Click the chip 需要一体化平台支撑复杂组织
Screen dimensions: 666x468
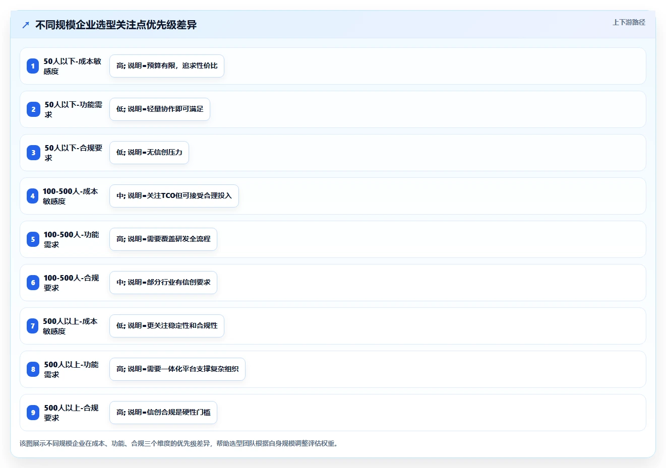coord(177,369)
